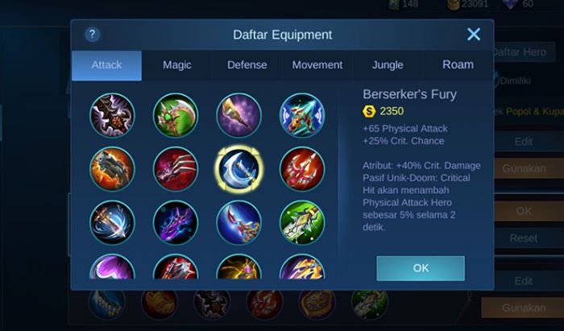Select the wind-swirled sword equipment icon
This screenshot has width=564, height=331.
point(112,223)
